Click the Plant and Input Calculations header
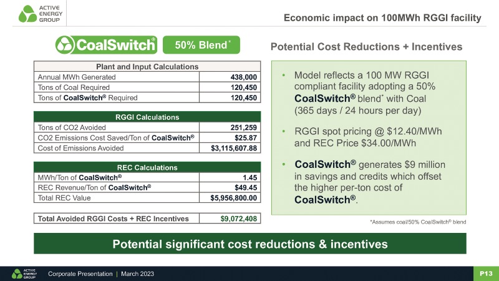This screenshot has height=281, width=499. [x=147, y=66]
